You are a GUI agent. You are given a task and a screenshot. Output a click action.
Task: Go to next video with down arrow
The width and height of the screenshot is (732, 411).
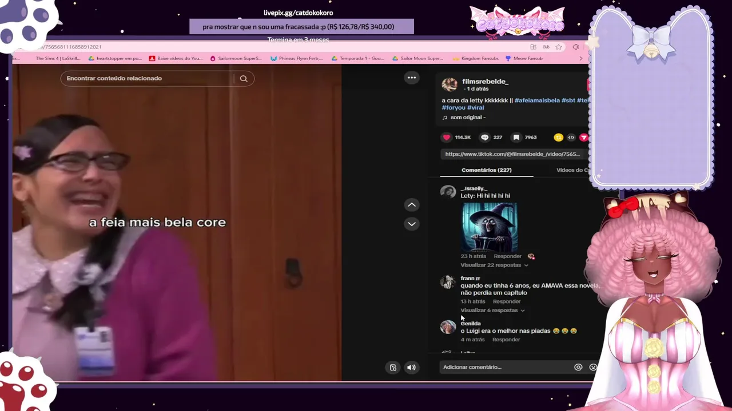click(x=412, y=224)
